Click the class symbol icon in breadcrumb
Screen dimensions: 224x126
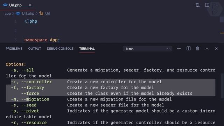[x=41, y=13]
